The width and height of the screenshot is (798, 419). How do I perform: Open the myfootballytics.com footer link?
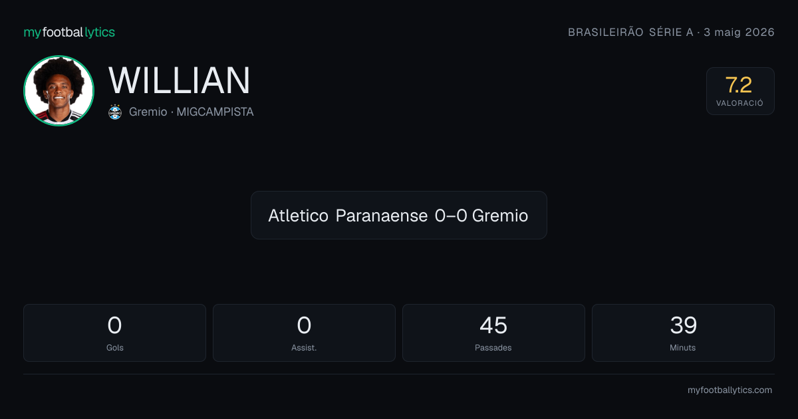[730, 390]
